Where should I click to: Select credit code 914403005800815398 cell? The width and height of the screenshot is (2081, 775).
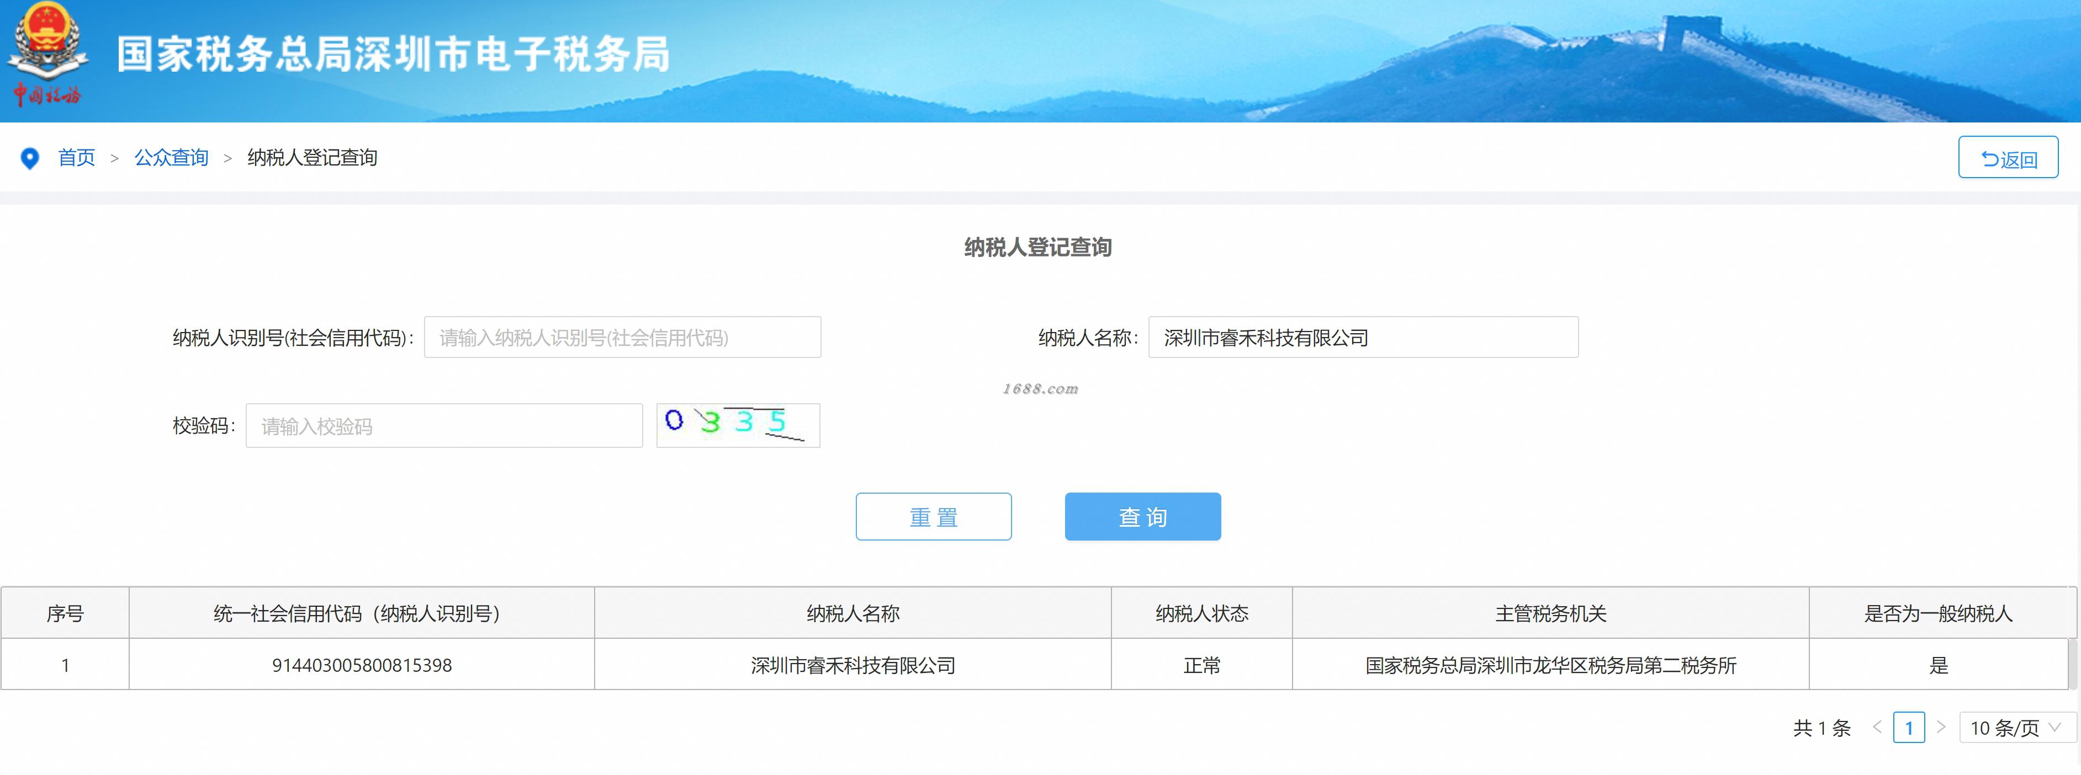point(362,665)
